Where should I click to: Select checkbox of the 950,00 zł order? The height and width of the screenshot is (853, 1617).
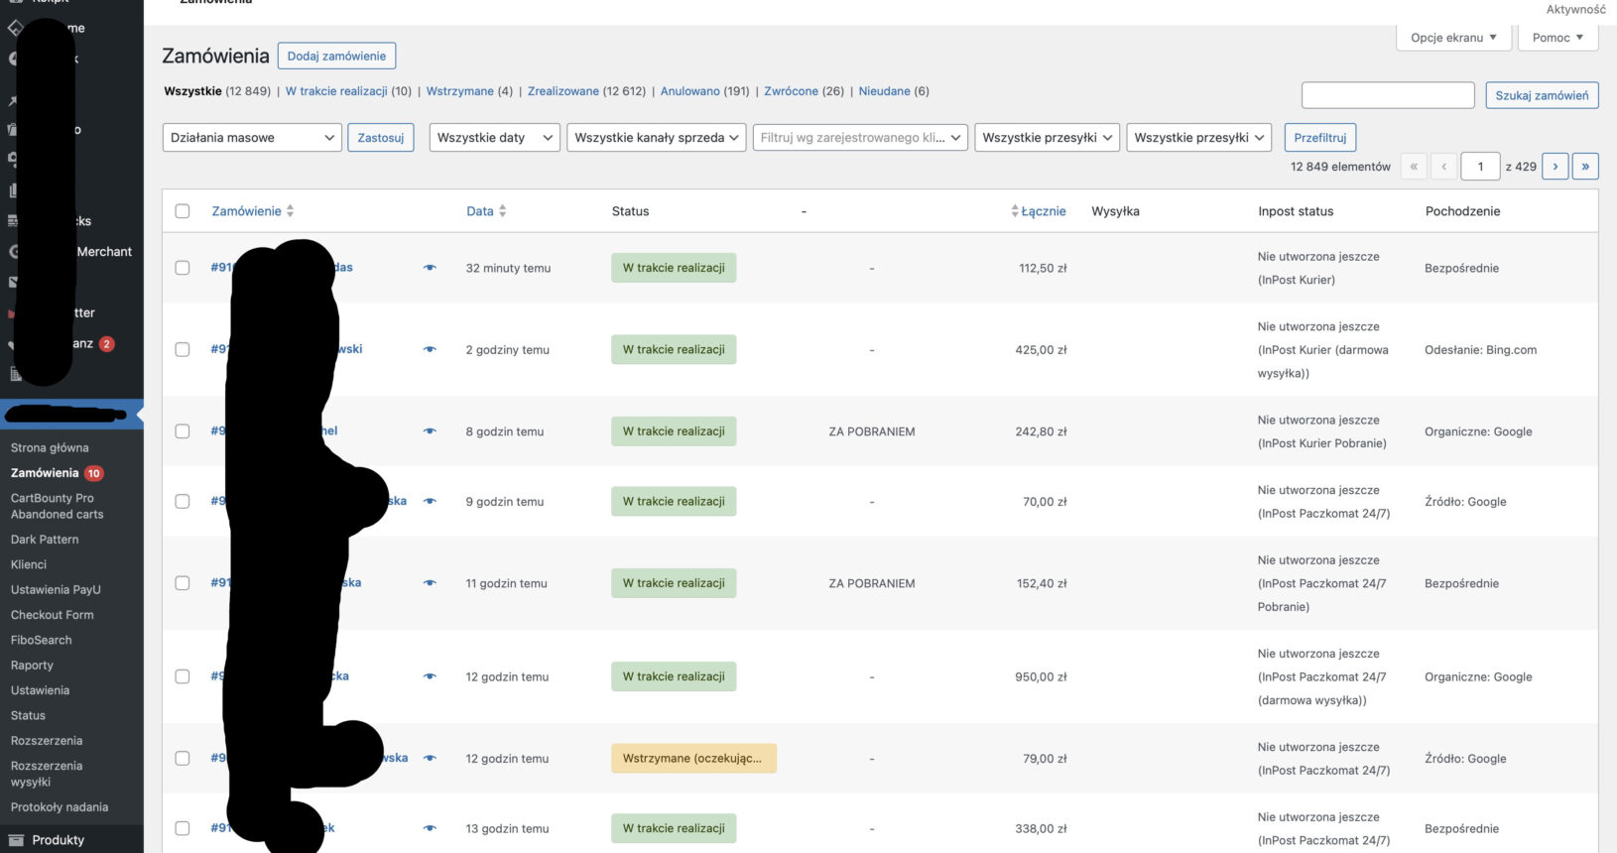click(183, 676)
